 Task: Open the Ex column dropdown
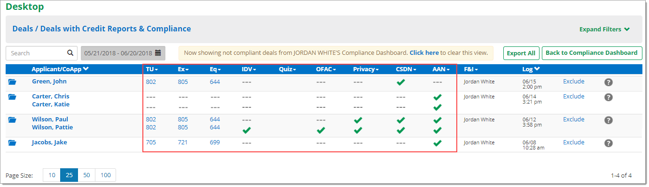[183, 69]
